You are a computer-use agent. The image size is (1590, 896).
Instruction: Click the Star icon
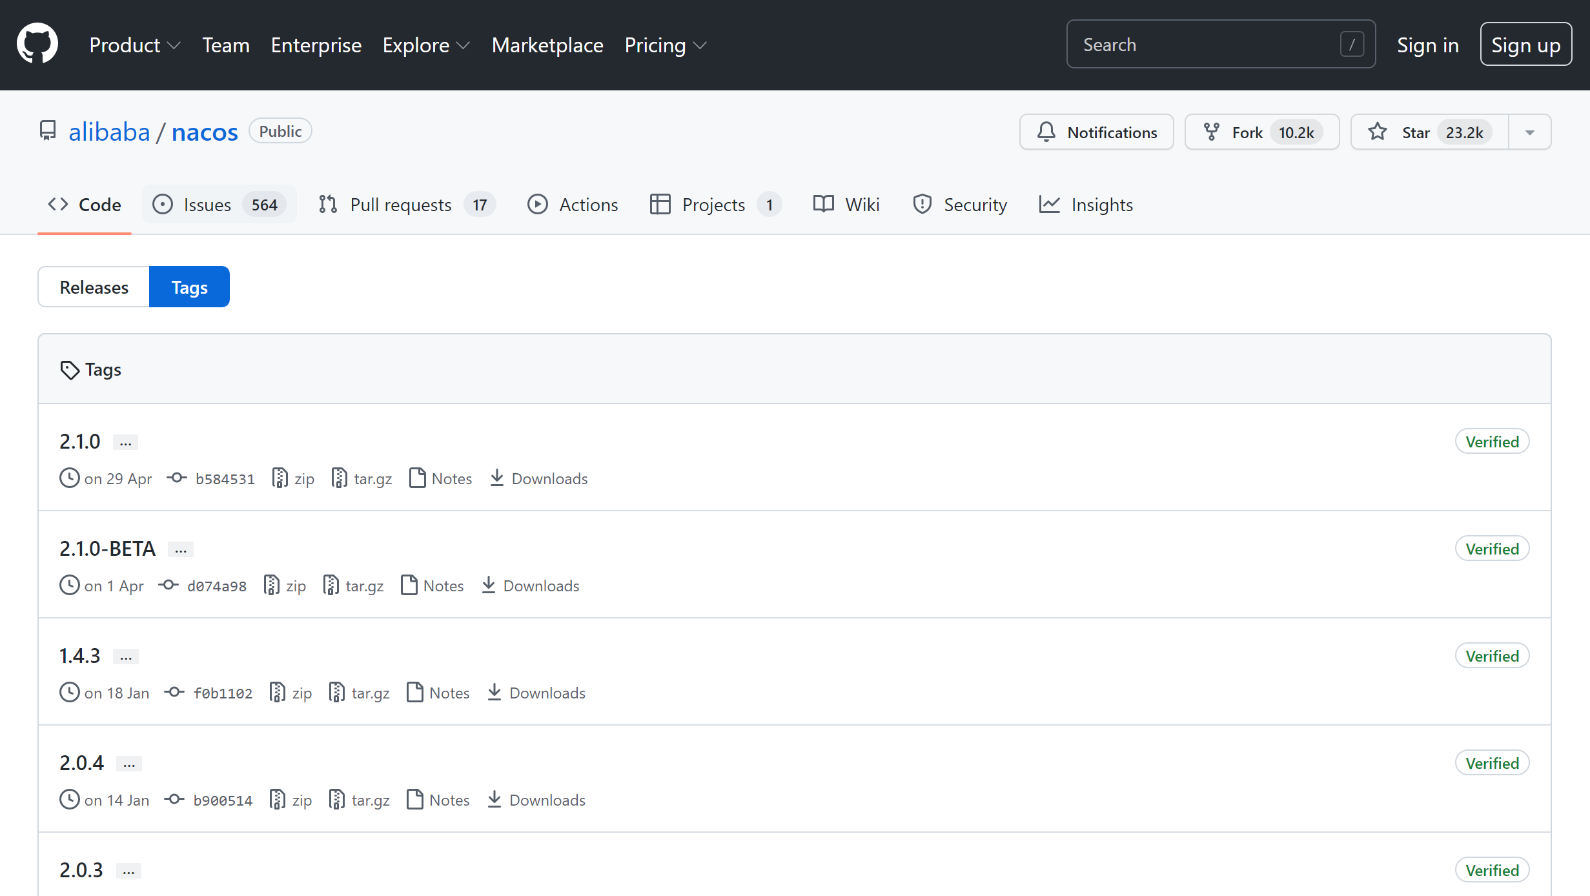pos(1378,132)
